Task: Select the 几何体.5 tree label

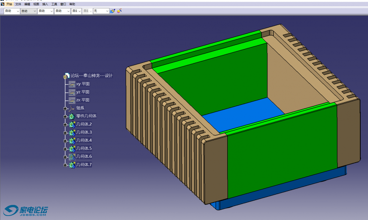Action: tap(84, 149)
